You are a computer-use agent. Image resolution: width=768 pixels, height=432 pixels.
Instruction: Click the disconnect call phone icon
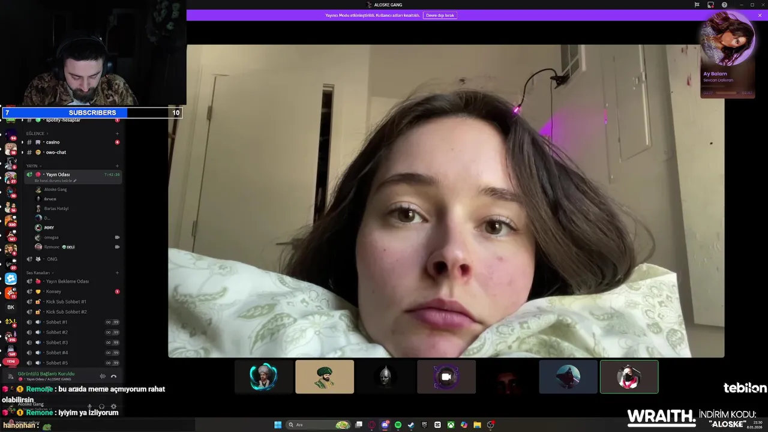[113, 376]
